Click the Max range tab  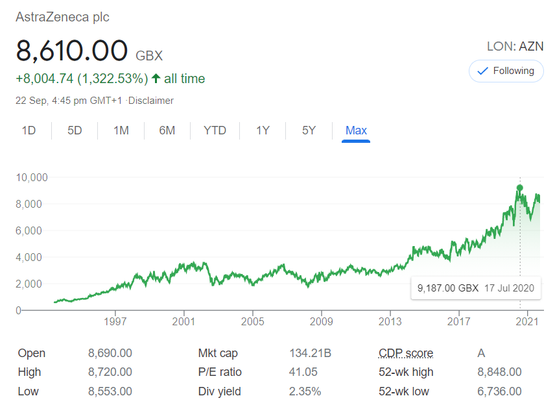pyautogui.click(x=356, y=130)
